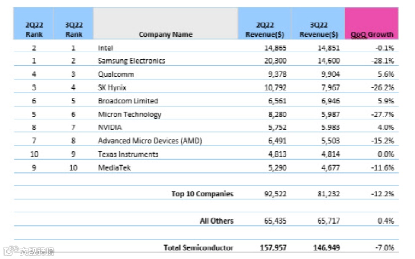Click the 3Q22 Rank column header
Viewport: 415px width, 259px height.
tap(73, 23)
